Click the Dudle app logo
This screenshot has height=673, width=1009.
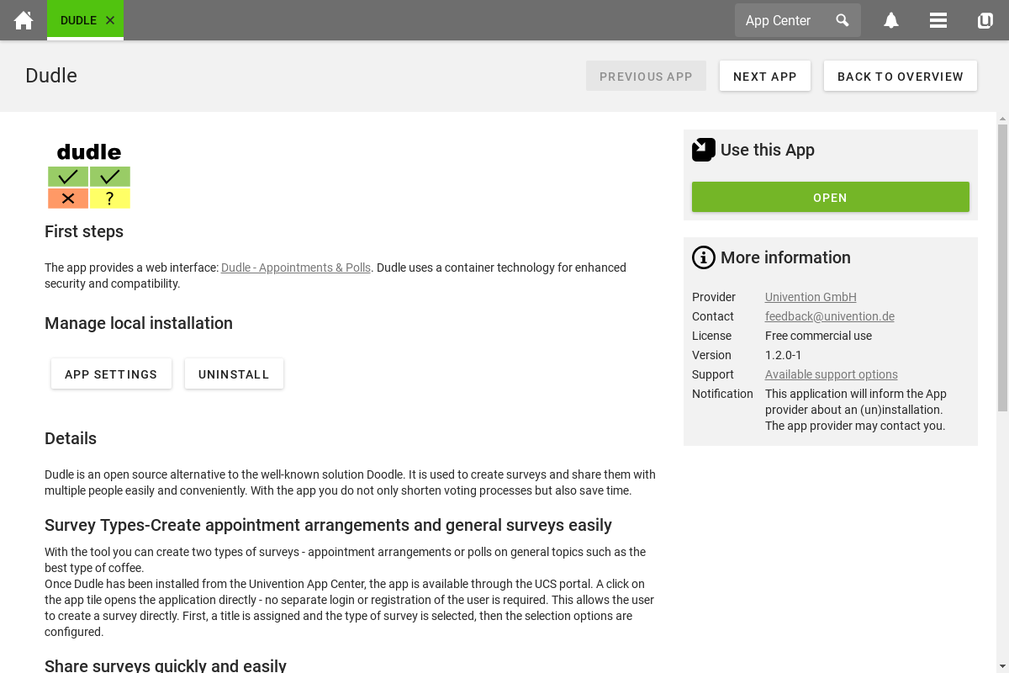point(89,176)
